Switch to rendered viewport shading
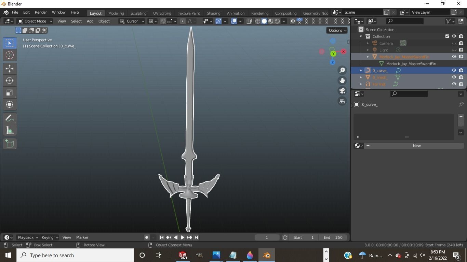Image resolution: width=467 pixels, height=262 pixels. pos(277,21)
